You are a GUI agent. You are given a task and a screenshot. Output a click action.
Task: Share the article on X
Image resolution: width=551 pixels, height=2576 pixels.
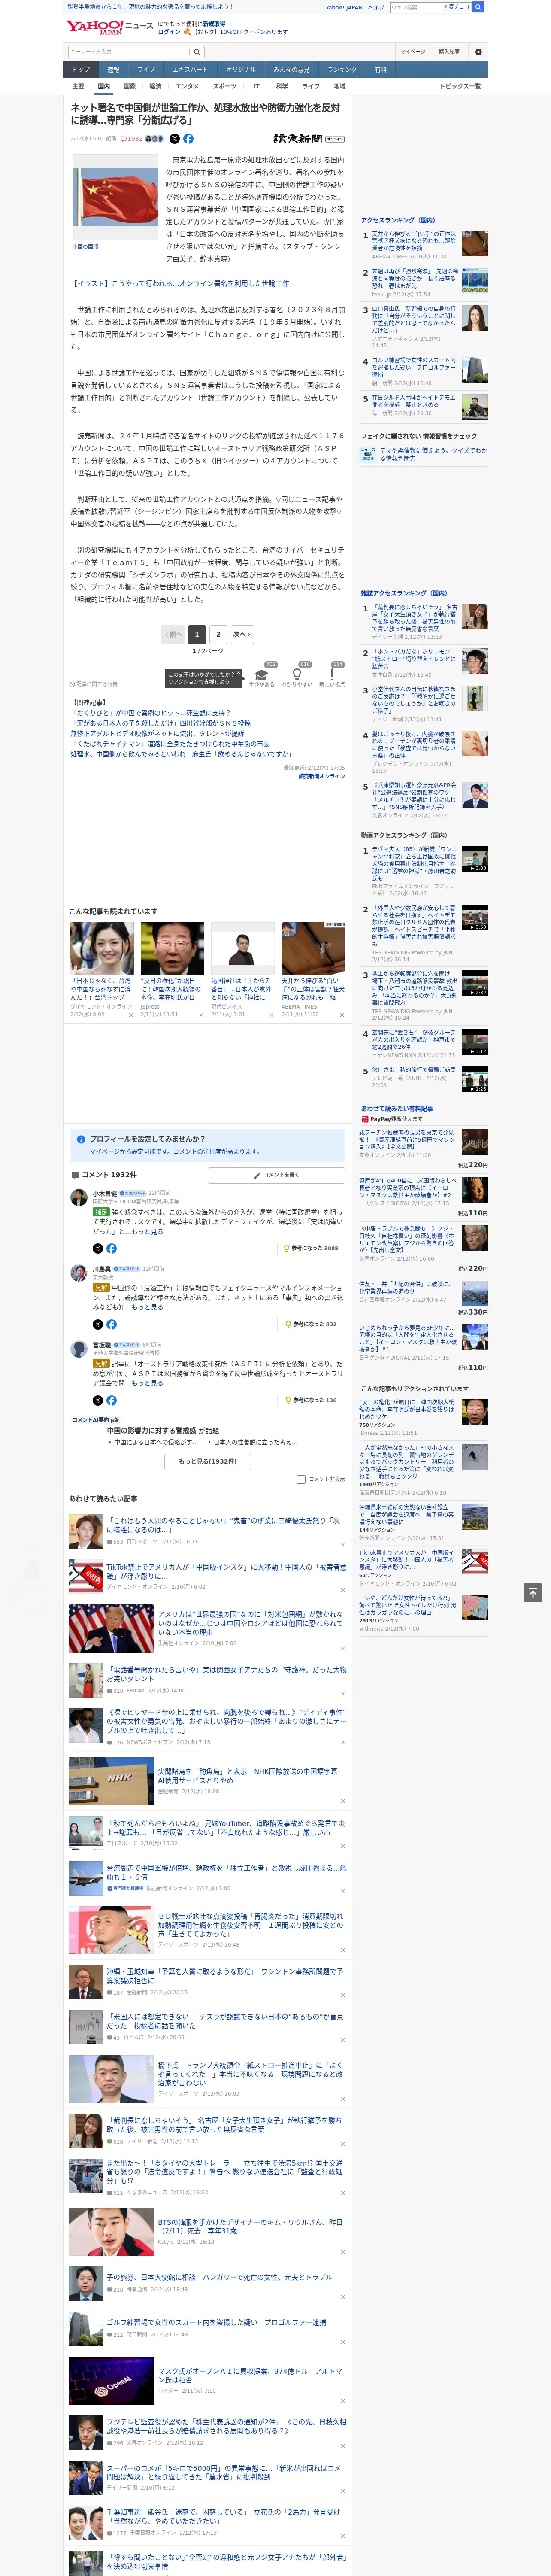[174, 139]
